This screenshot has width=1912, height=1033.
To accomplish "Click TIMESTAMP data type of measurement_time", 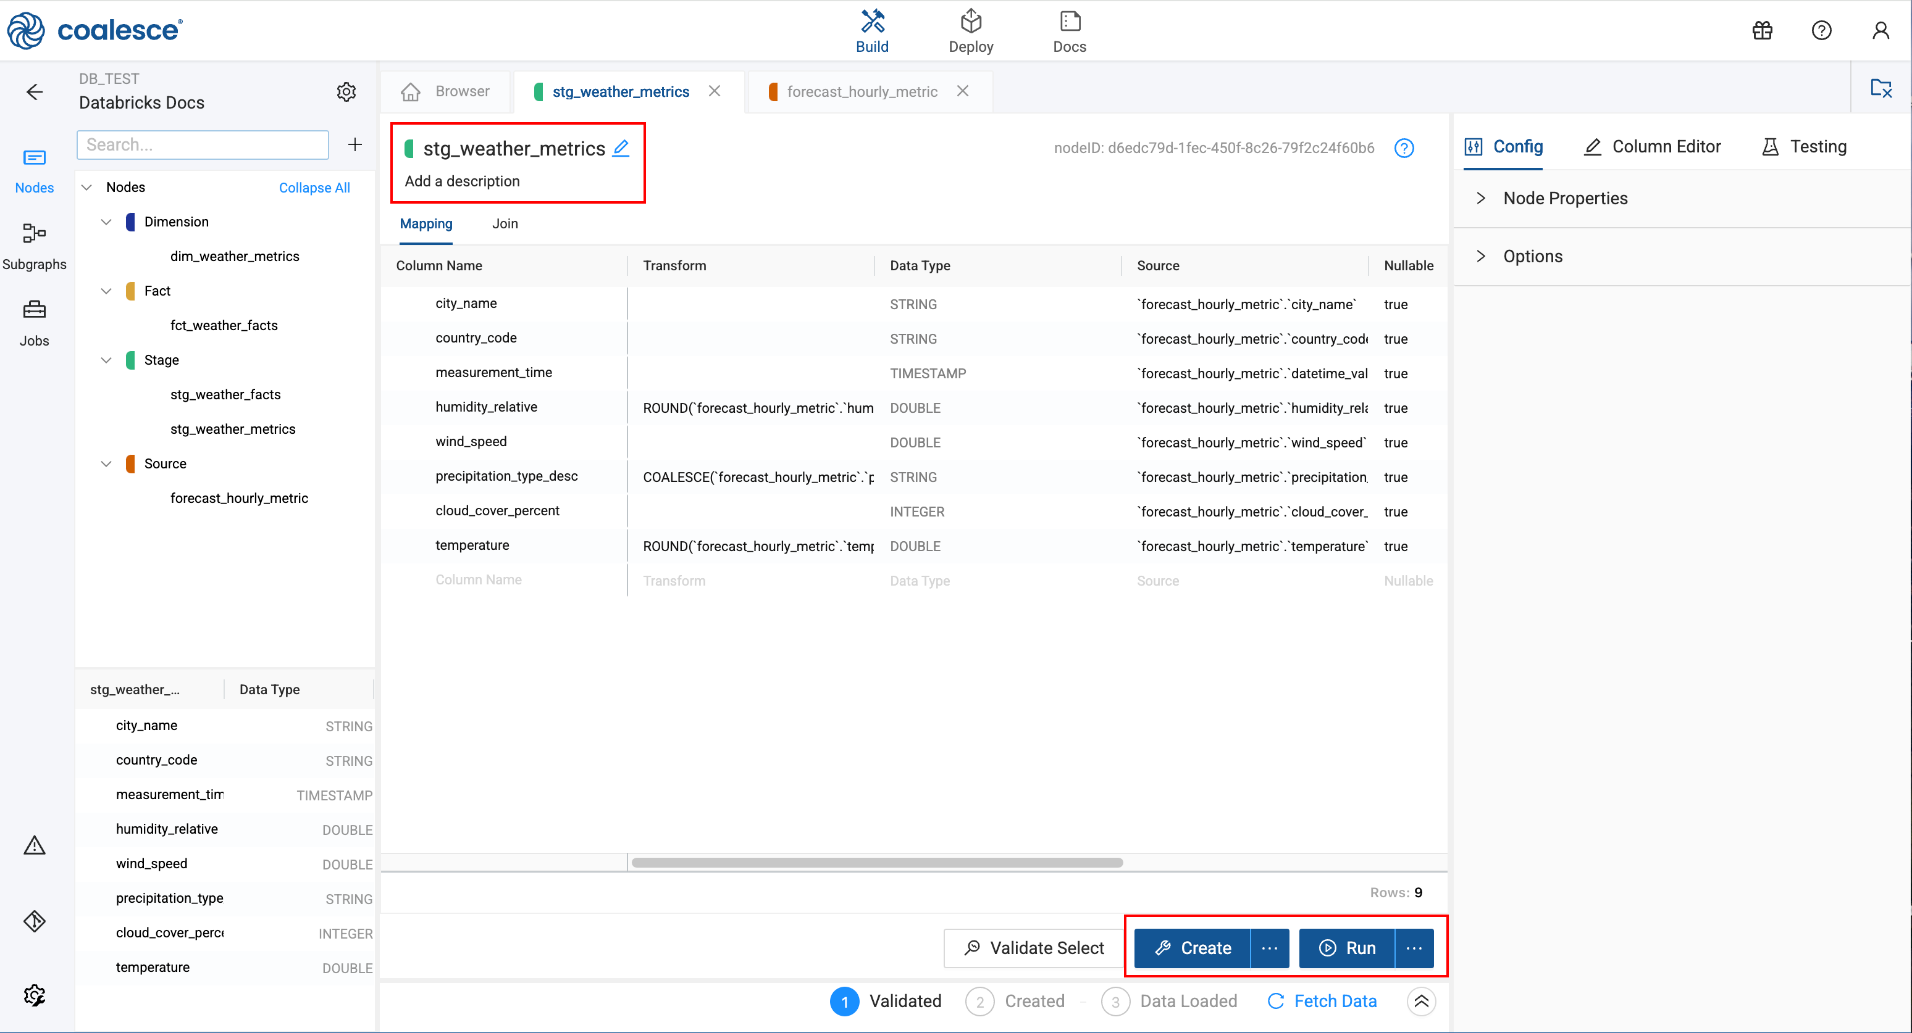I will pos(928,374).
